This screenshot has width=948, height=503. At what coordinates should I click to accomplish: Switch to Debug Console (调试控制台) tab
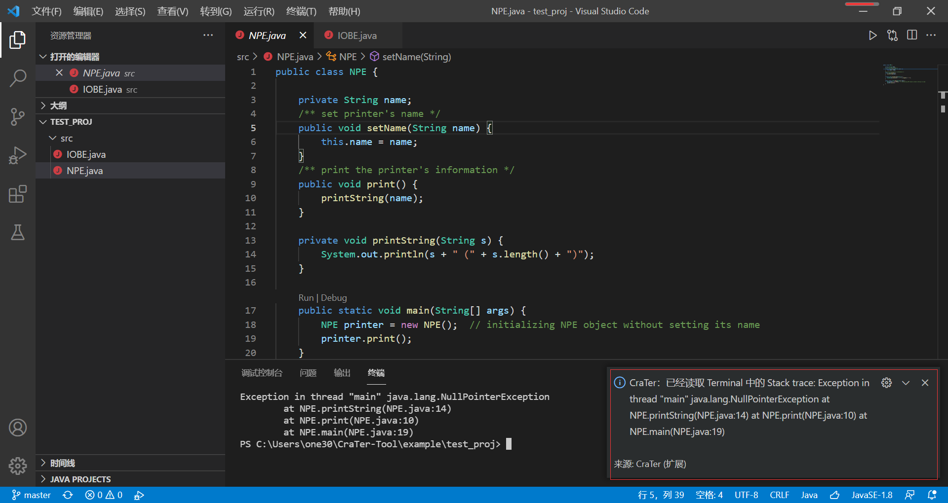click(x=262, y=373)
